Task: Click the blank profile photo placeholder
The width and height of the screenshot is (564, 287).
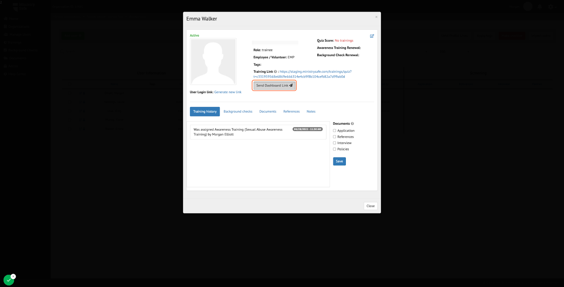Action: point(213,62)
